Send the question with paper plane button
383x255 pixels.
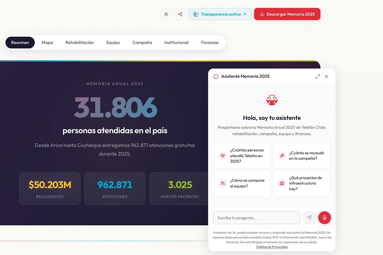(x=309, y=218)
